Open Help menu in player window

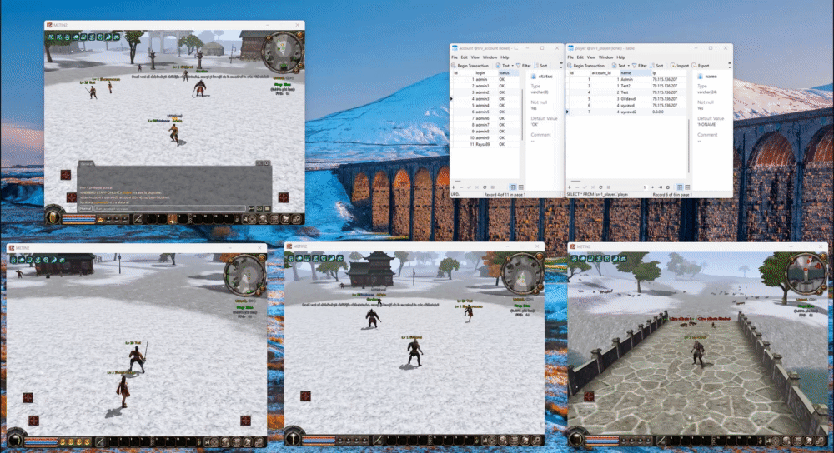(620, 57)
